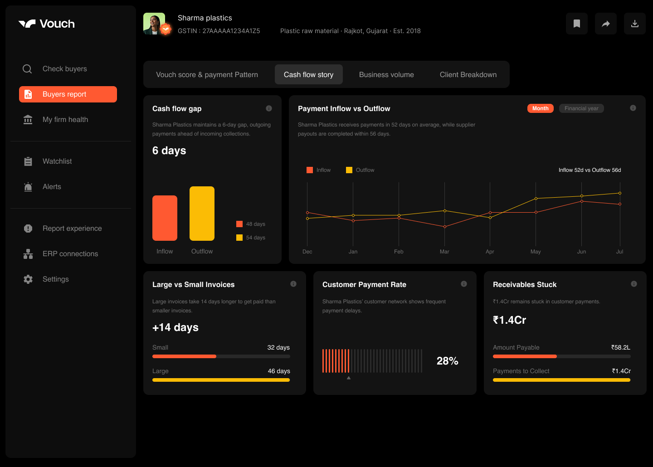Click the Watchlist clipboard icon
The height and width of the screenshot is (467, 653).
coord(28,161)
